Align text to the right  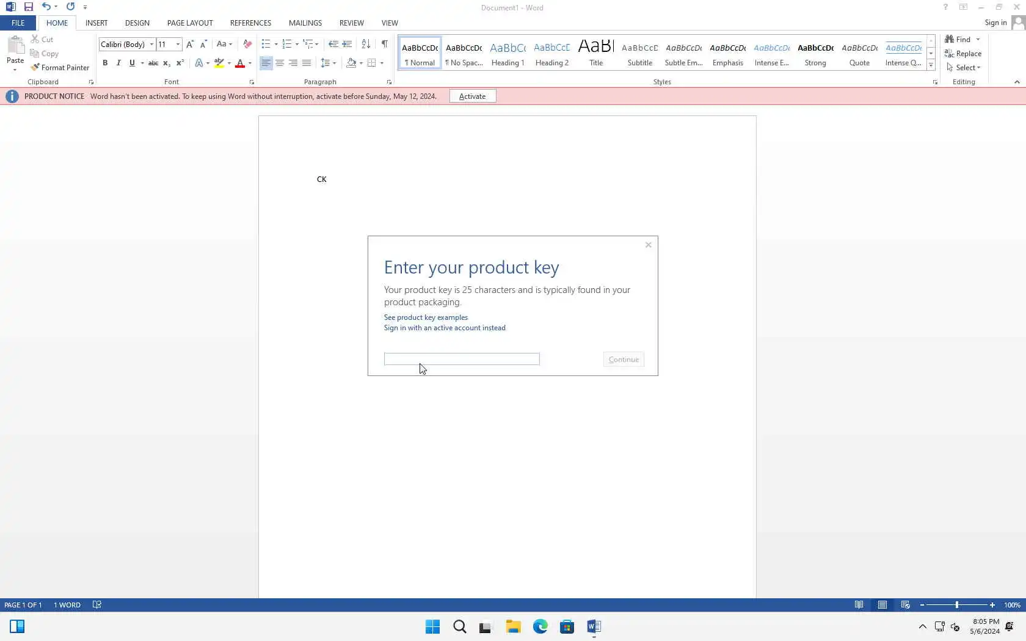293,63
